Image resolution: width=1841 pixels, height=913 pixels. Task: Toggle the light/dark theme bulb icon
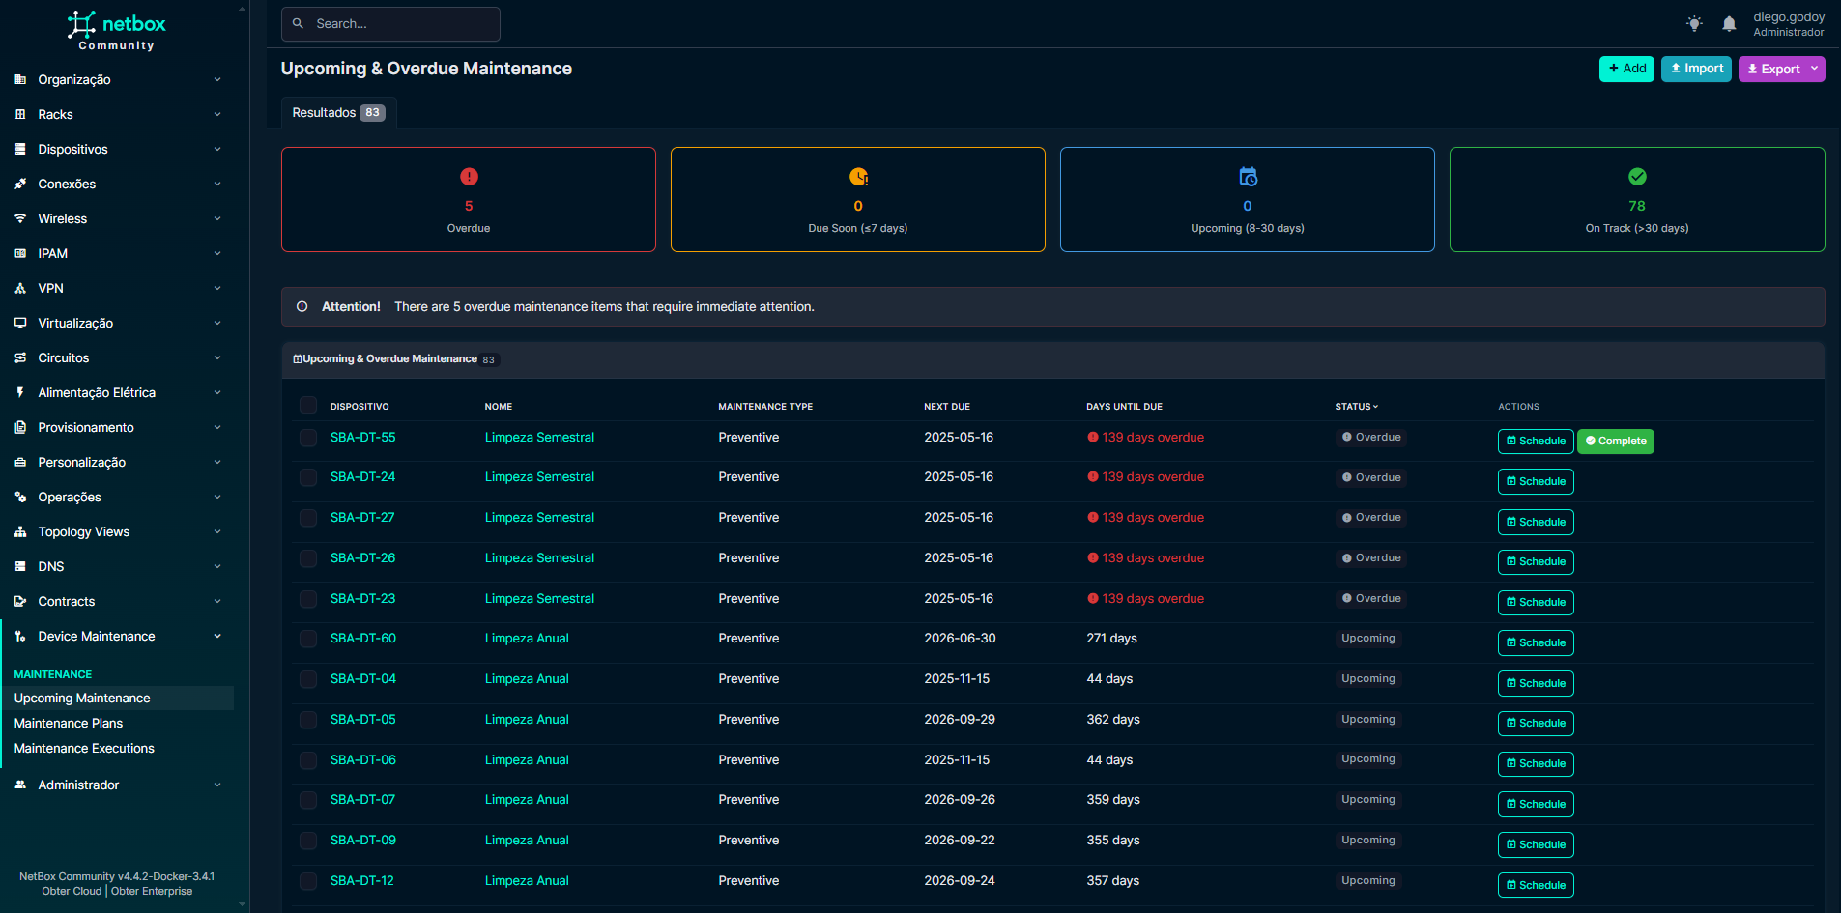point(1694,24)
